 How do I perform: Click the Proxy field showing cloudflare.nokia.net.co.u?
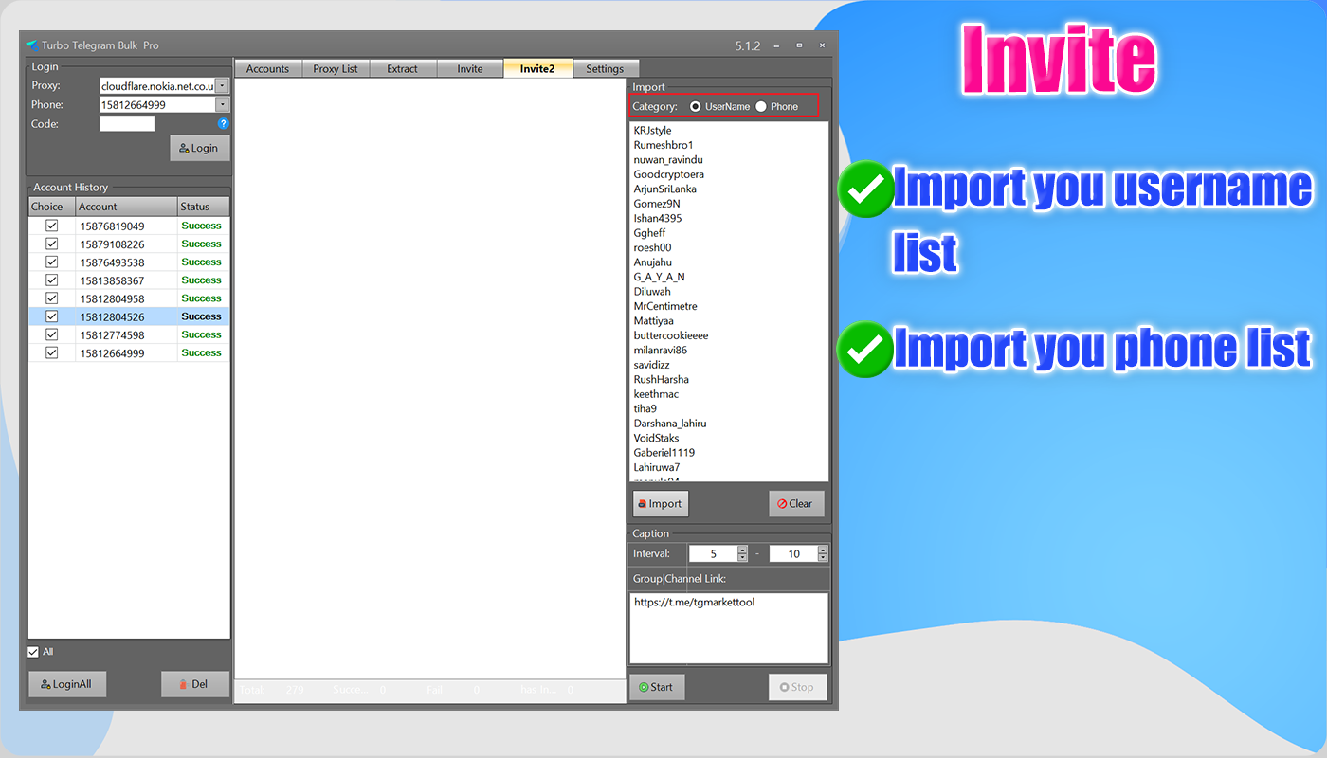click(x=157, y=86)
